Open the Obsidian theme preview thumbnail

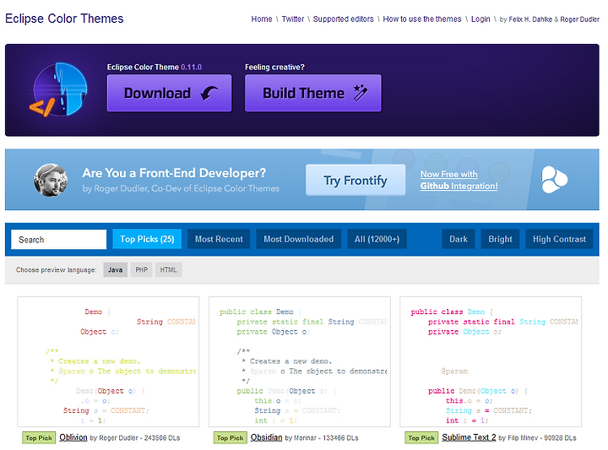coord(299,362)
